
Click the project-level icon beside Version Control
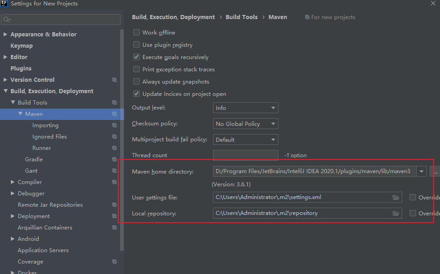115,80
